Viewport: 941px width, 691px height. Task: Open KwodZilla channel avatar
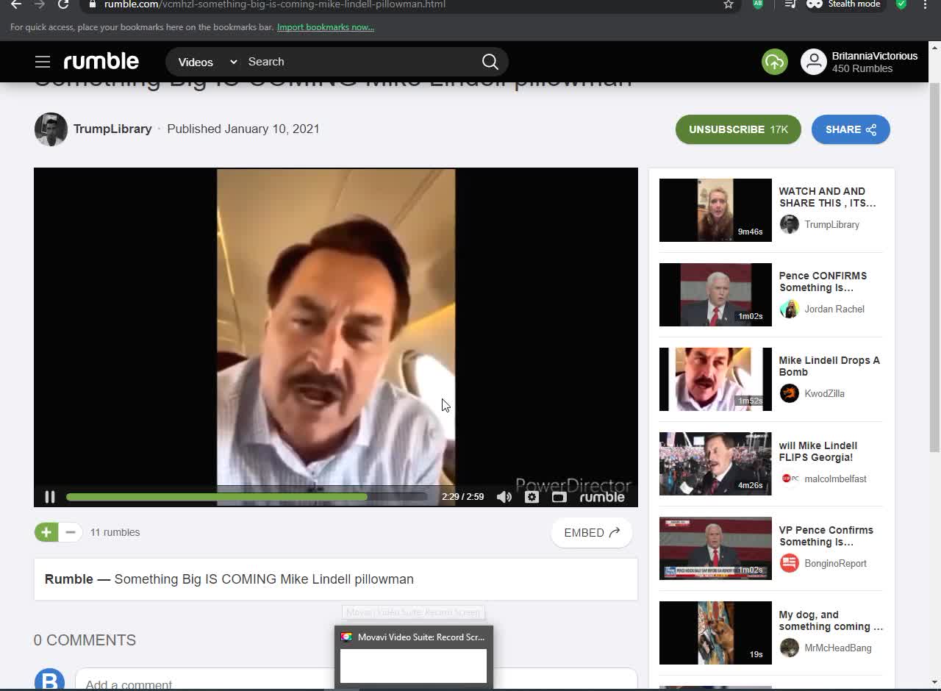pyautogui.click(x=789, y=393)
